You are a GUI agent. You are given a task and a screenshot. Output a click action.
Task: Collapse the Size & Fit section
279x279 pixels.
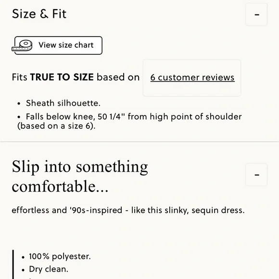[256, 14]
